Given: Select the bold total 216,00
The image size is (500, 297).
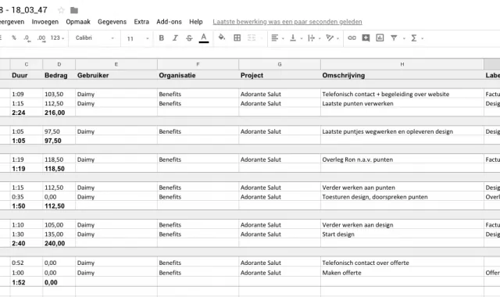Looking at the screenshot, I should [x=59, y=113].
